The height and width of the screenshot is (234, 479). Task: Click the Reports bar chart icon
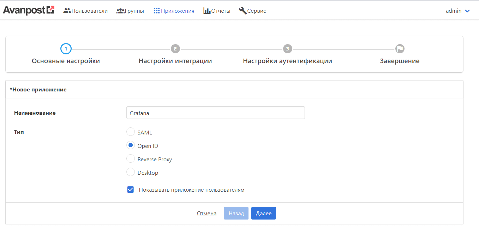(x=207, y=11)
